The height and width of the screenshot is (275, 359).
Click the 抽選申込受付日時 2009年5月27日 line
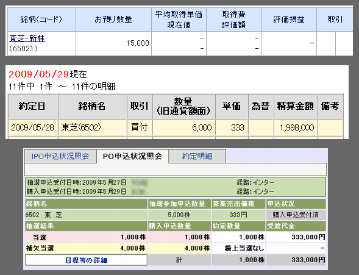click(76, 182)
